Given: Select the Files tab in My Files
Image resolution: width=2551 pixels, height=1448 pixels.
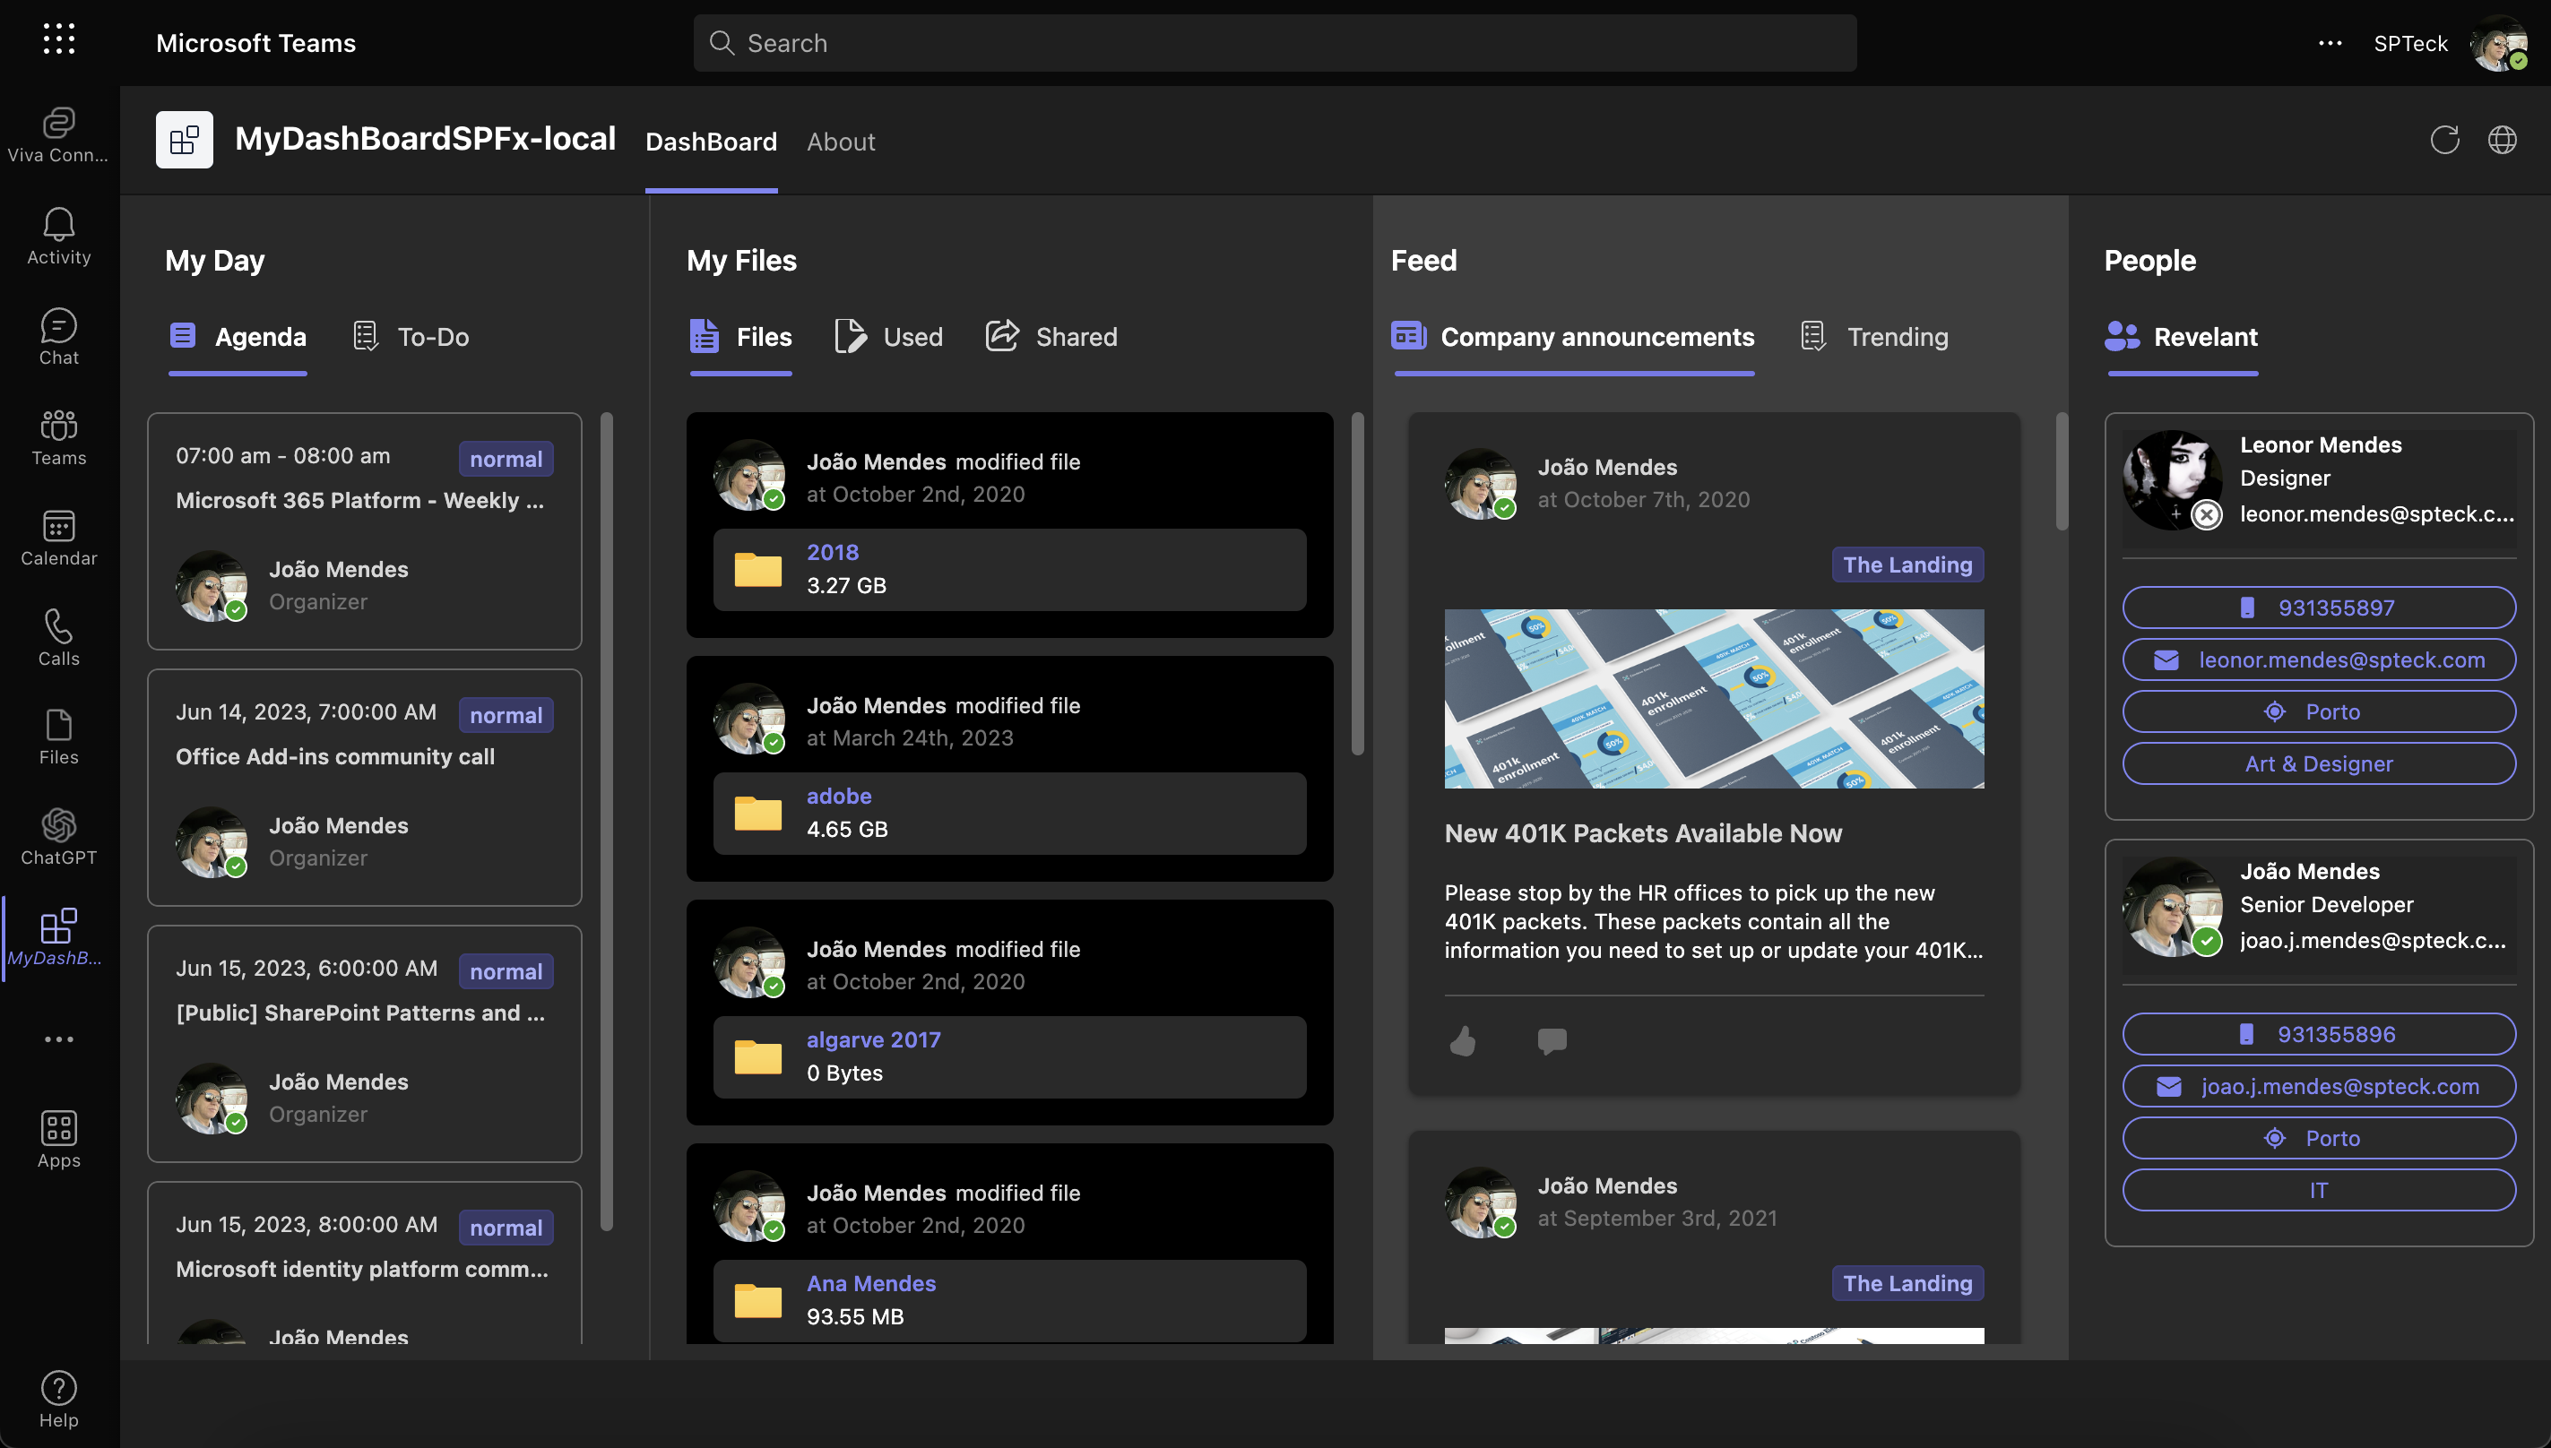Looking at the screenshot, I should pos(741,337).
